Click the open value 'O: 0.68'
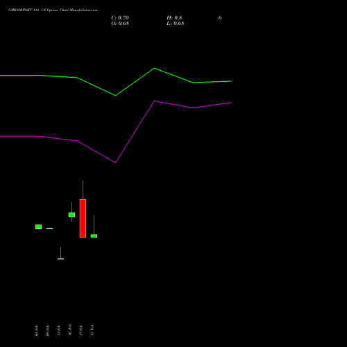The height and width of the screenshot is (347, 347). click(x=120, y=23)
